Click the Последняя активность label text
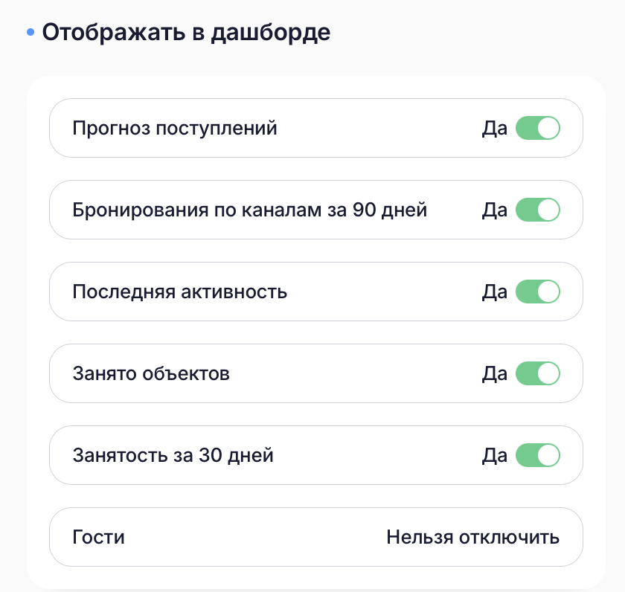625x592 pixels. coord(180,292)
